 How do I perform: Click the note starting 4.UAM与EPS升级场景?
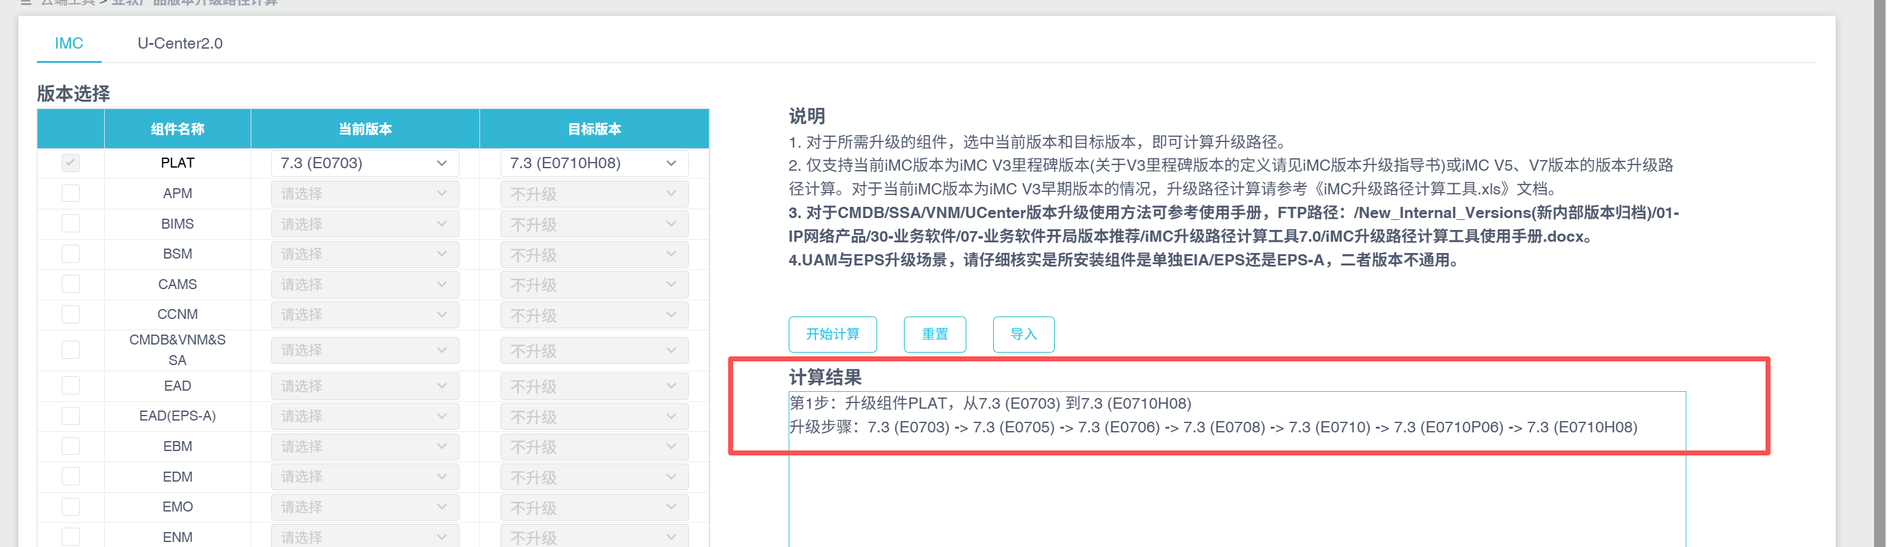tap(1126, 260)
